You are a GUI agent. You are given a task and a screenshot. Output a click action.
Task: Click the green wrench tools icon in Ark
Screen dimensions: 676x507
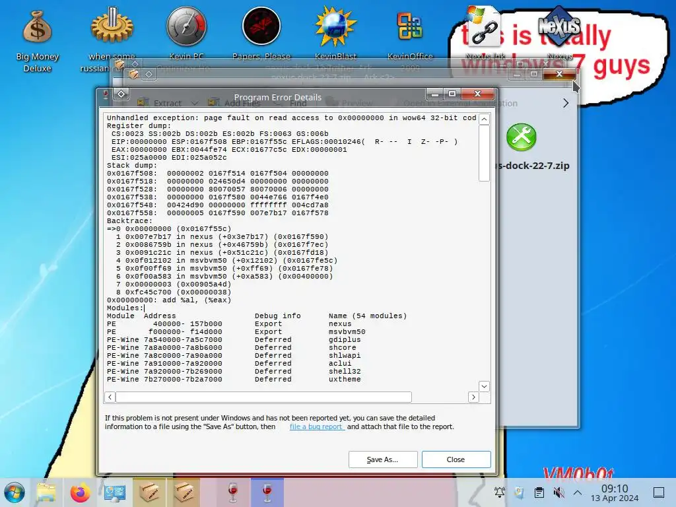click(522, 137)
